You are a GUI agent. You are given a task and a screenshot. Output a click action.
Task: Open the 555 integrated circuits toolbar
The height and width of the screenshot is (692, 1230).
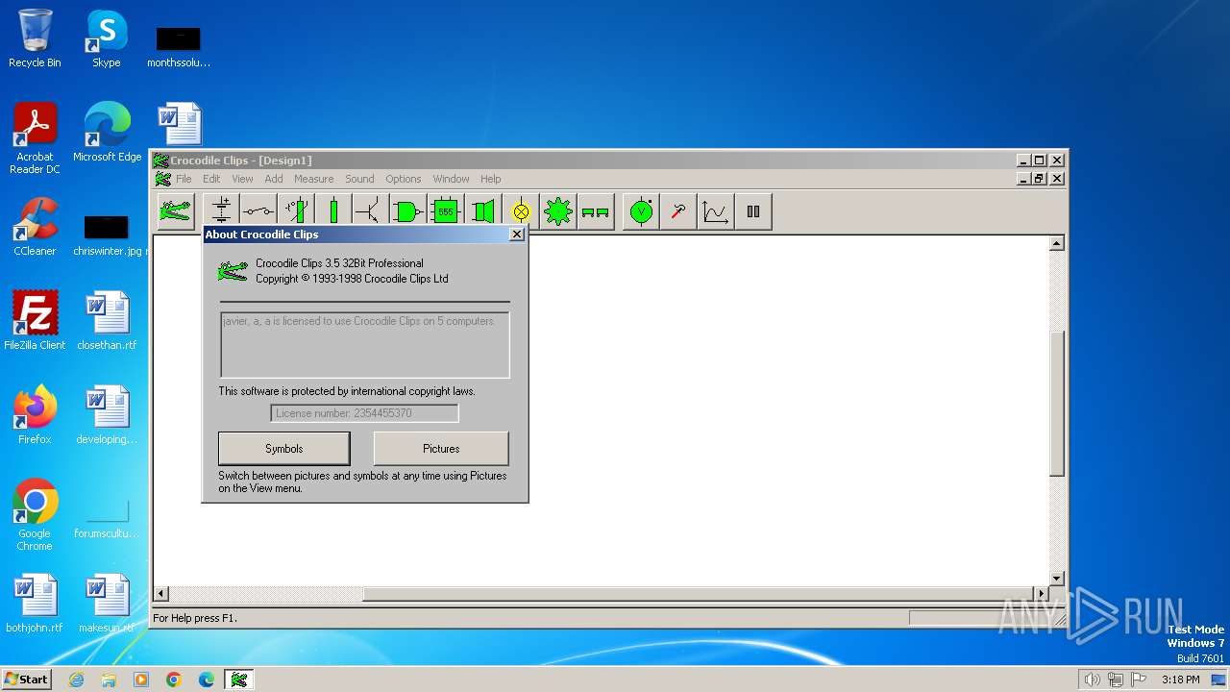coord(446,211)
